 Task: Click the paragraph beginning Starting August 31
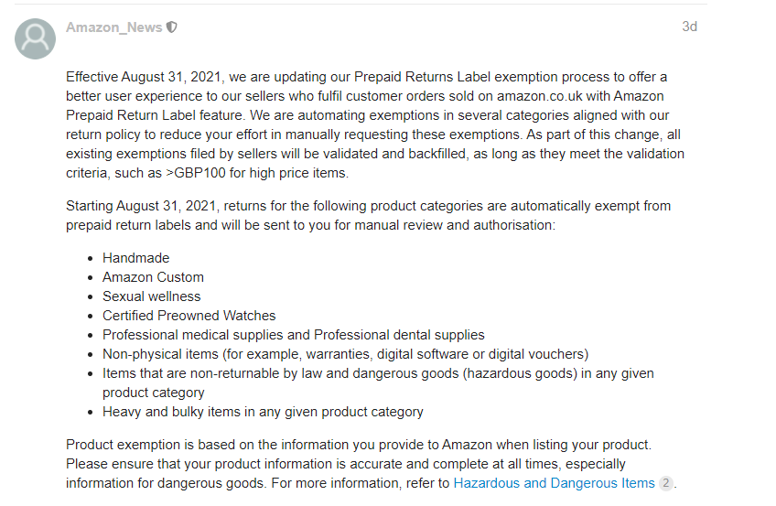pyautogui.click(x=368, y=215)
